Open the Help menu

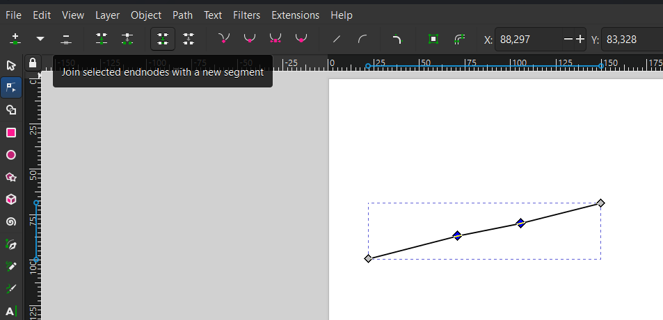tap(341, 15)
